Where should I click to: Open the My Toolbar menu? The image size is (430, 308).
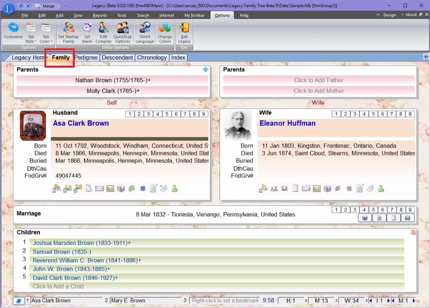click(194, 16)
